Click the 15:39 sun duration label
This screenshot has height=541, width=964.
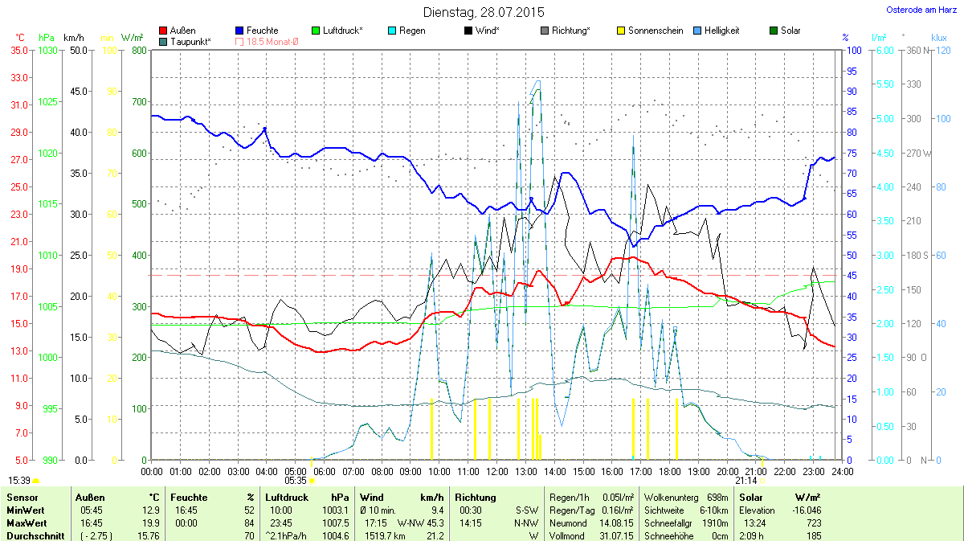tap(19, 480)
